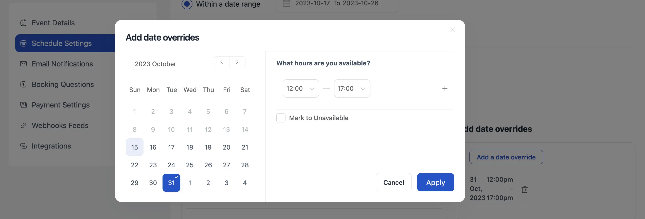Click the Webhooks Feeds link icon
The width and height of the screenshot is (645, 219).
coord(23,125)
